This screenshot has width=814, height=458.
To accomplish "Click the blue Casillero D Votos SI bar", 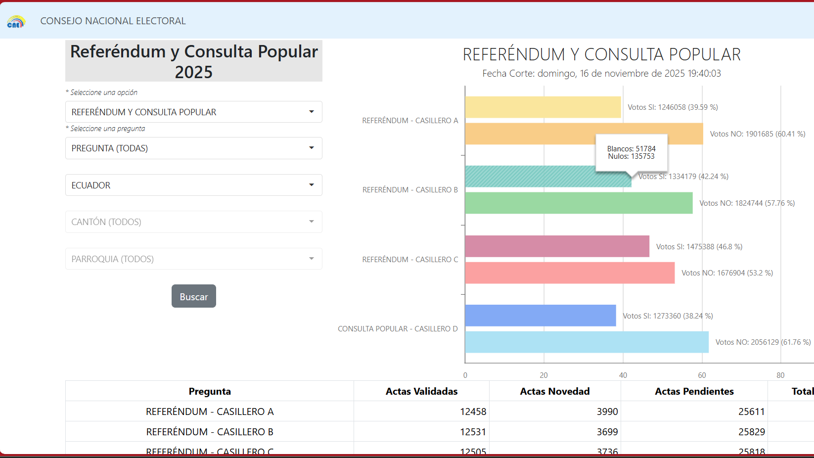I will click(540, 316).
